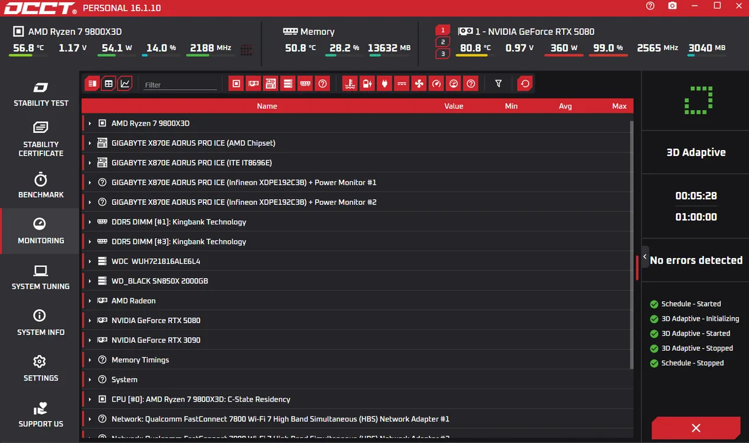Expand the WD_BLACK SN850X 2000GB row
The width and height of the screenshot is (749, 443).
90,281
